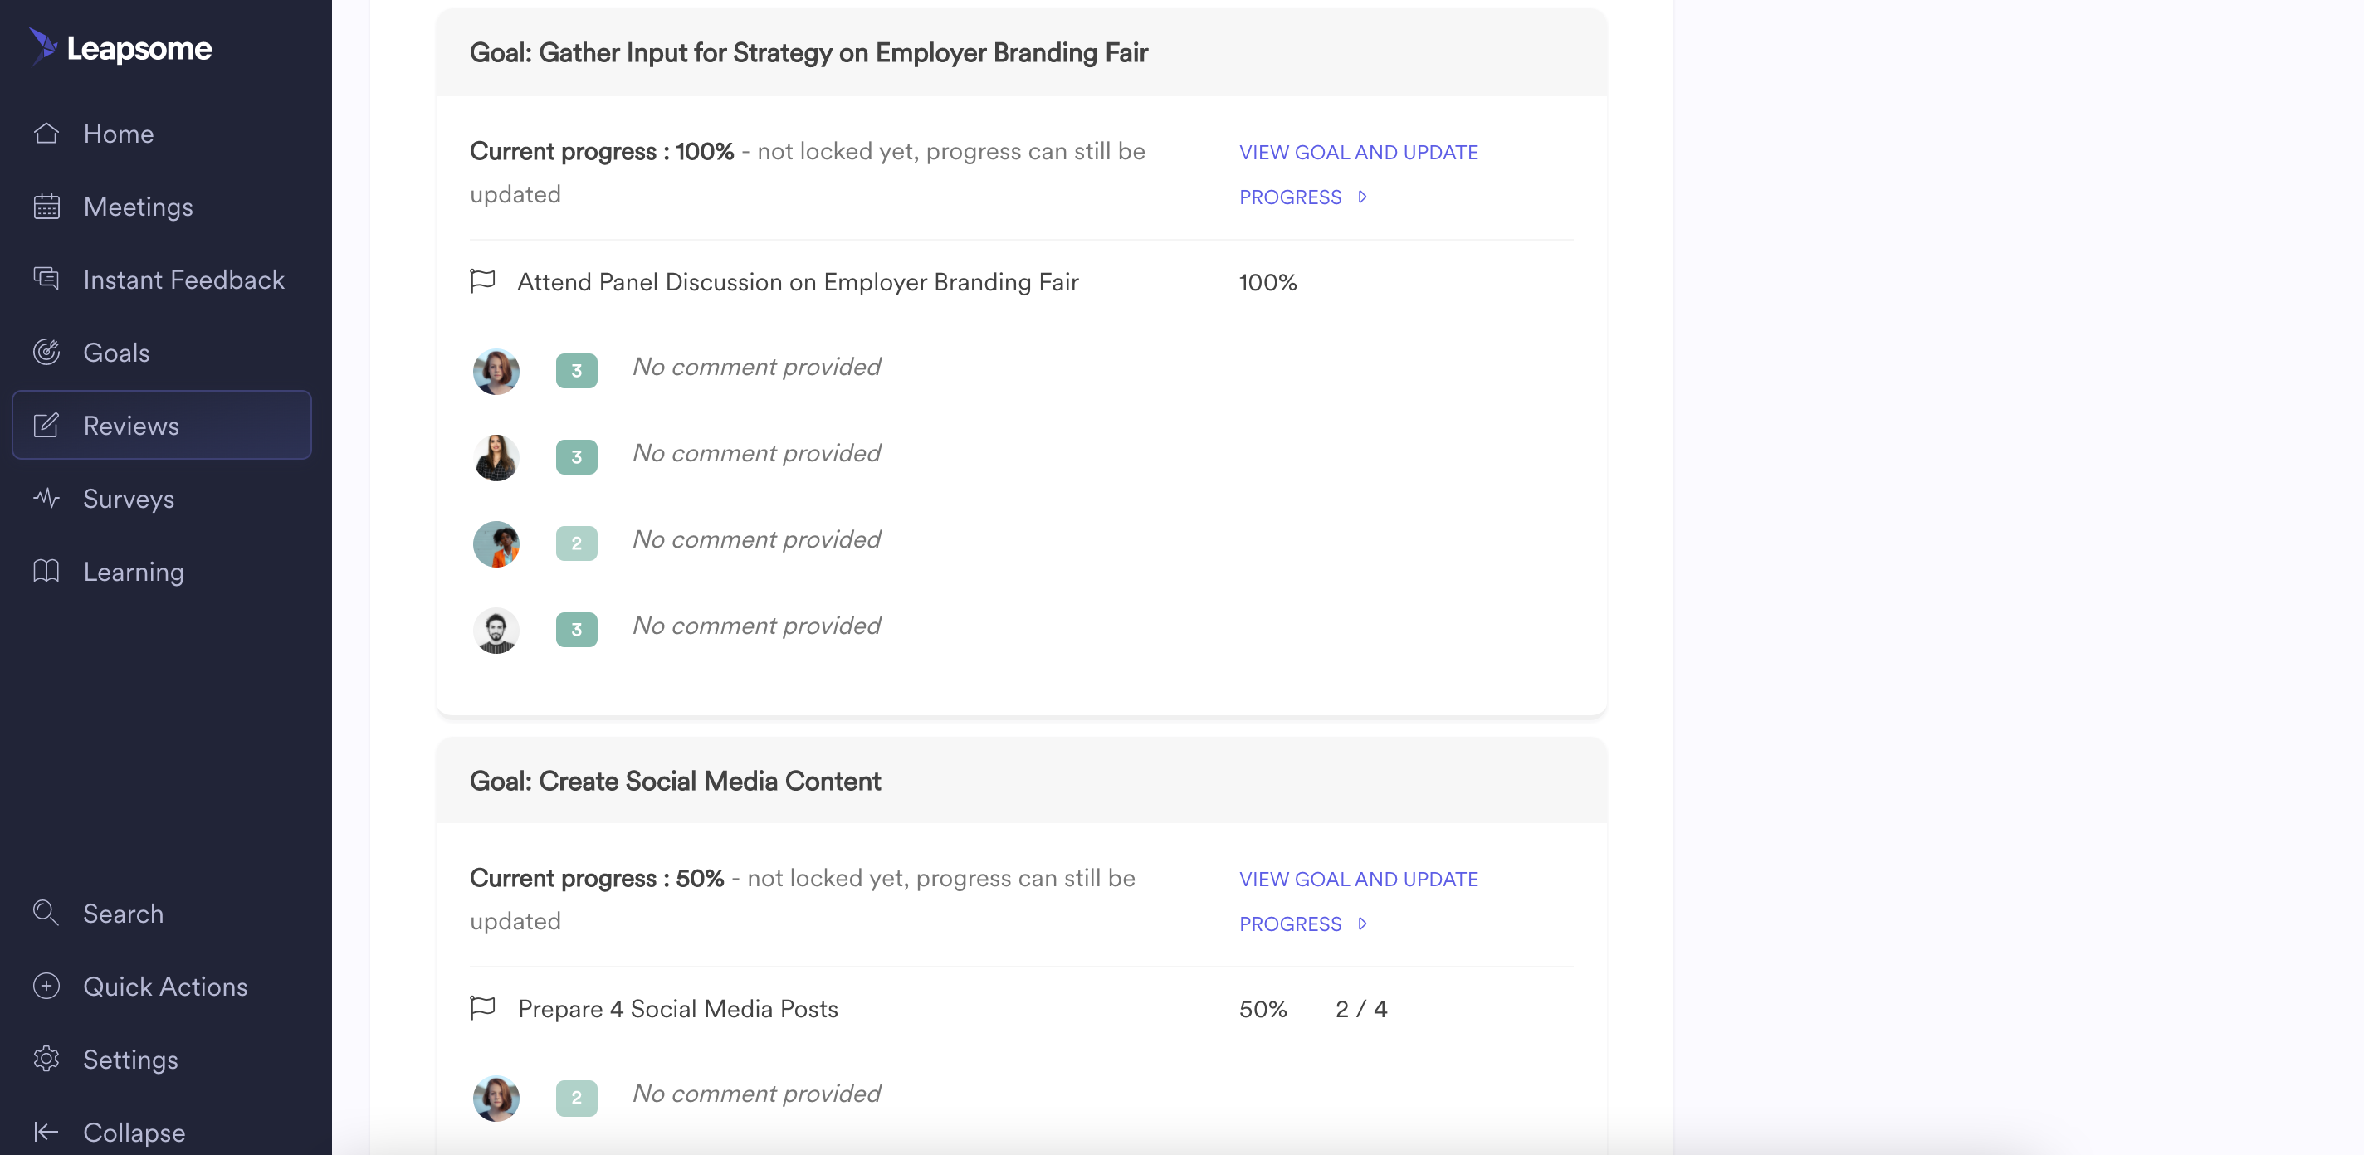This screenshot has width=2364, height=1155.
Task: Click the light green score 2 badge in Employer Branding goal
Action: (x=576, y=543)
